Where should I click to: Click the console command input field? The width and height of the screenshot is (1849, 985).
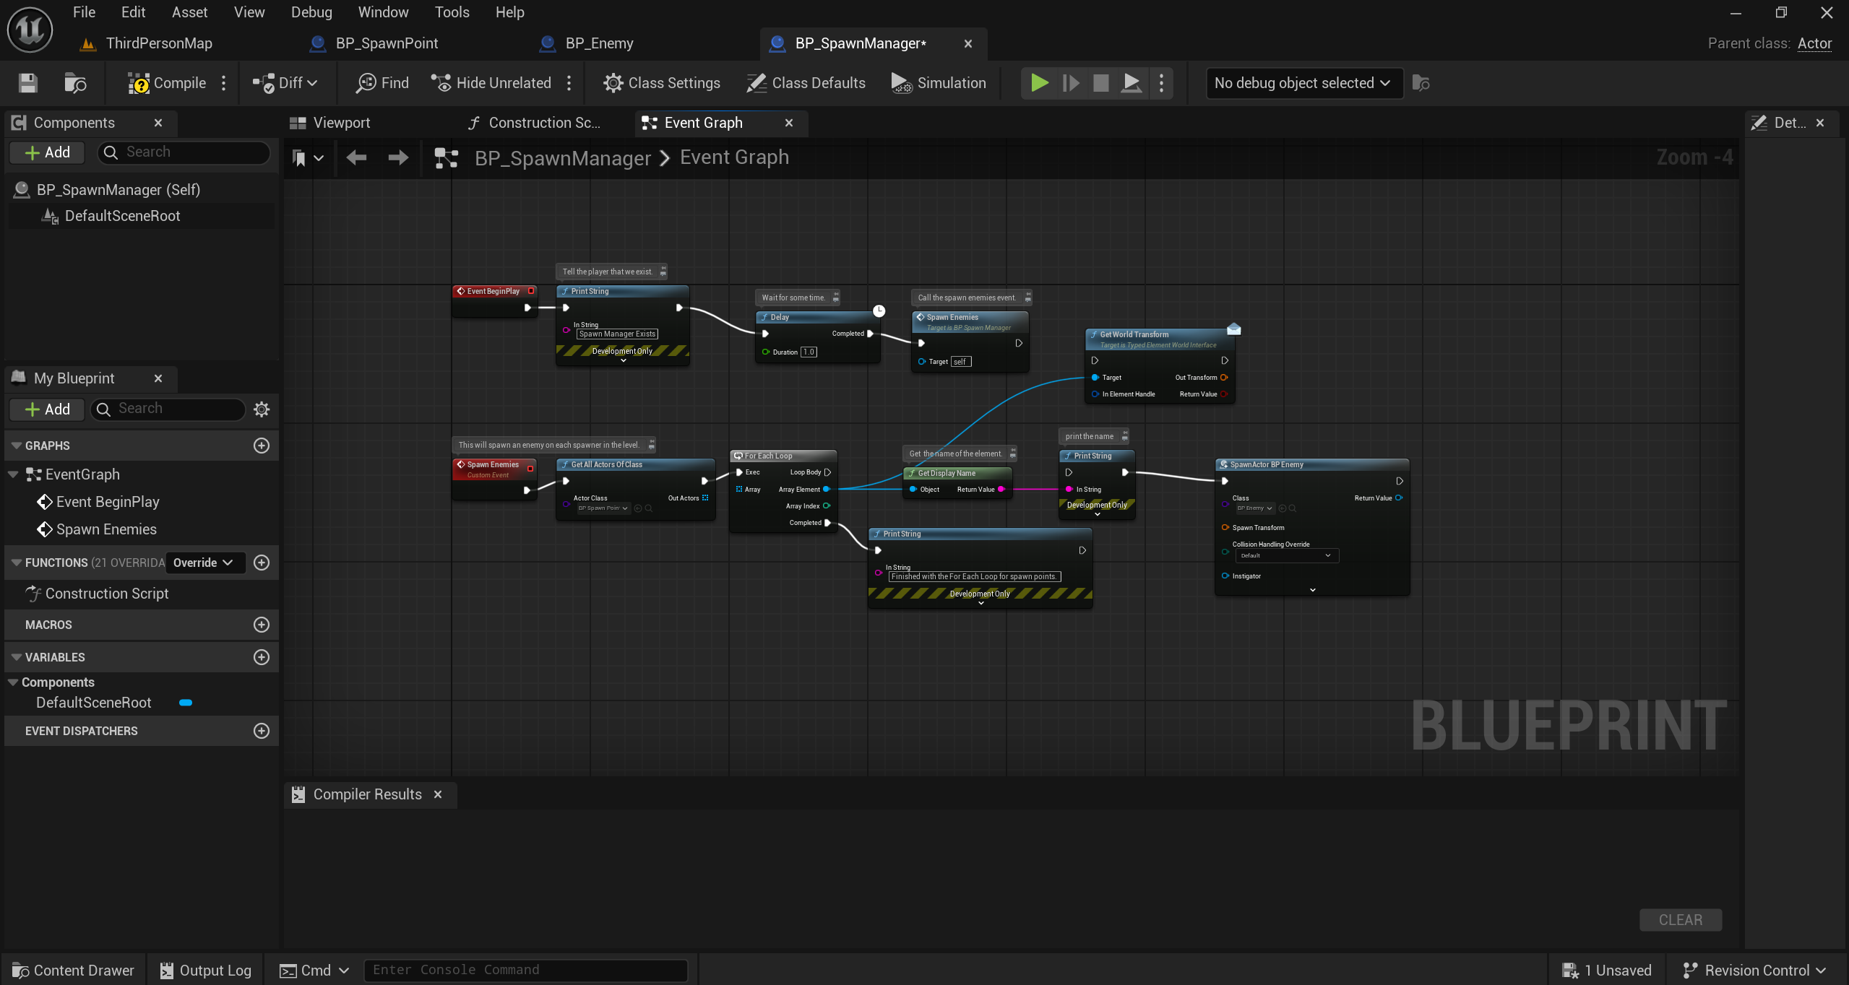tap(525, 970)
